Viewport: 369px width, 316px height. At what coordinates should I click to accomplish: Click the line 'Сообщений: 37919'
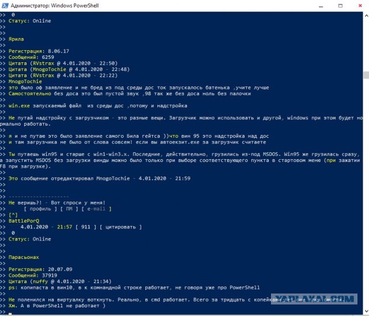tap(33, 275)
